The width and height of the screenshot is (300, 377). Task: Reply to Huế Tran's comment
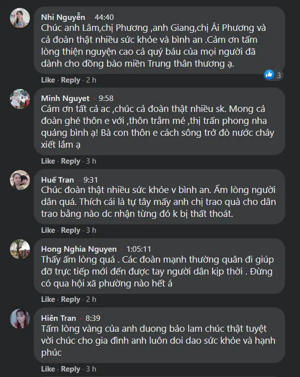point(70,230)
